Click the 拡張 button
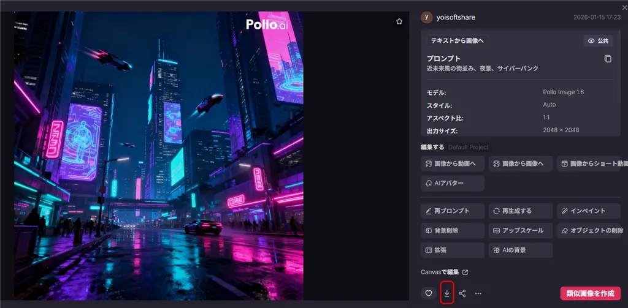Image resolution: width=628 pixels, height=308 pixels. click(x=453, y=250)
